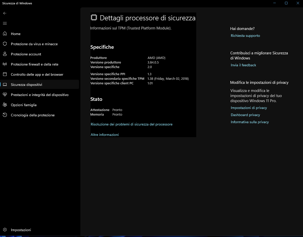The width and height of the screenshot is (303, 237).
Task: Click the Versione specifiche PPI value 1.3
Action: tap(149, 74)
